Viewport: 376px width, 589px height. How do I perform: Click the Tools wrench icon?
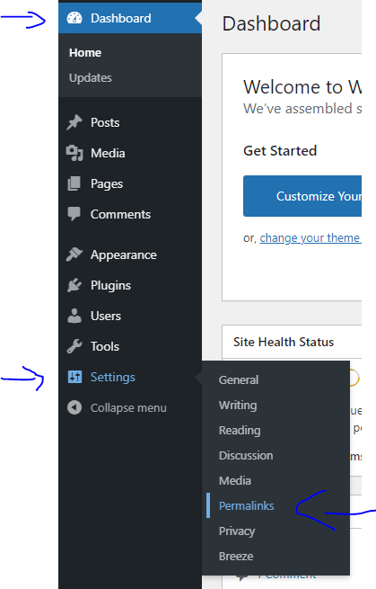pos(74,346)
